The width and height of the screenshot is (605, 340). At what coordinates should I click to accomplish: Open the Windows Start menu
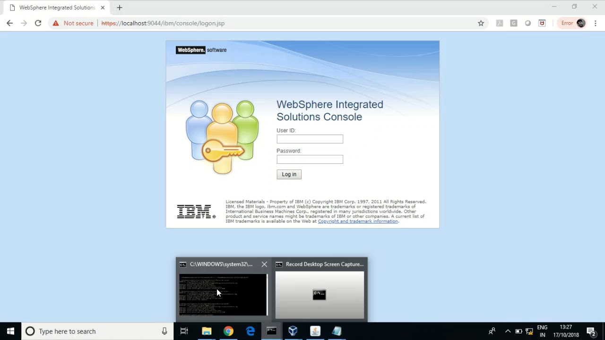tap(10, 331)
